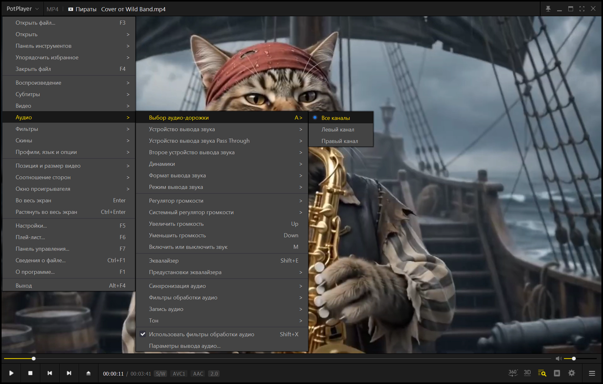The image size is (603, 384).
Task: Skip to the next track
Action: pyautogui.click(x=69, y=373)
